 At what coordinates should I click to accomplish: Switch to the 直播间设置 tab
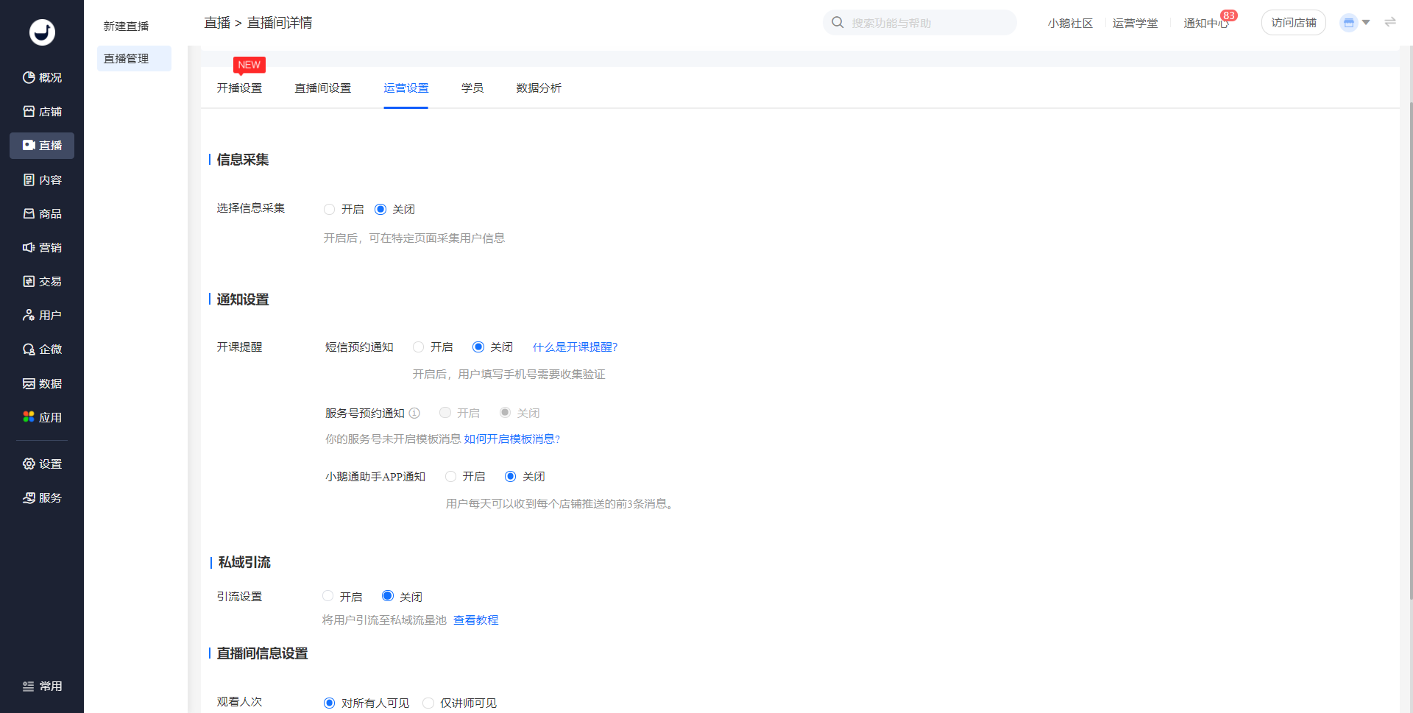coord(322,88)
